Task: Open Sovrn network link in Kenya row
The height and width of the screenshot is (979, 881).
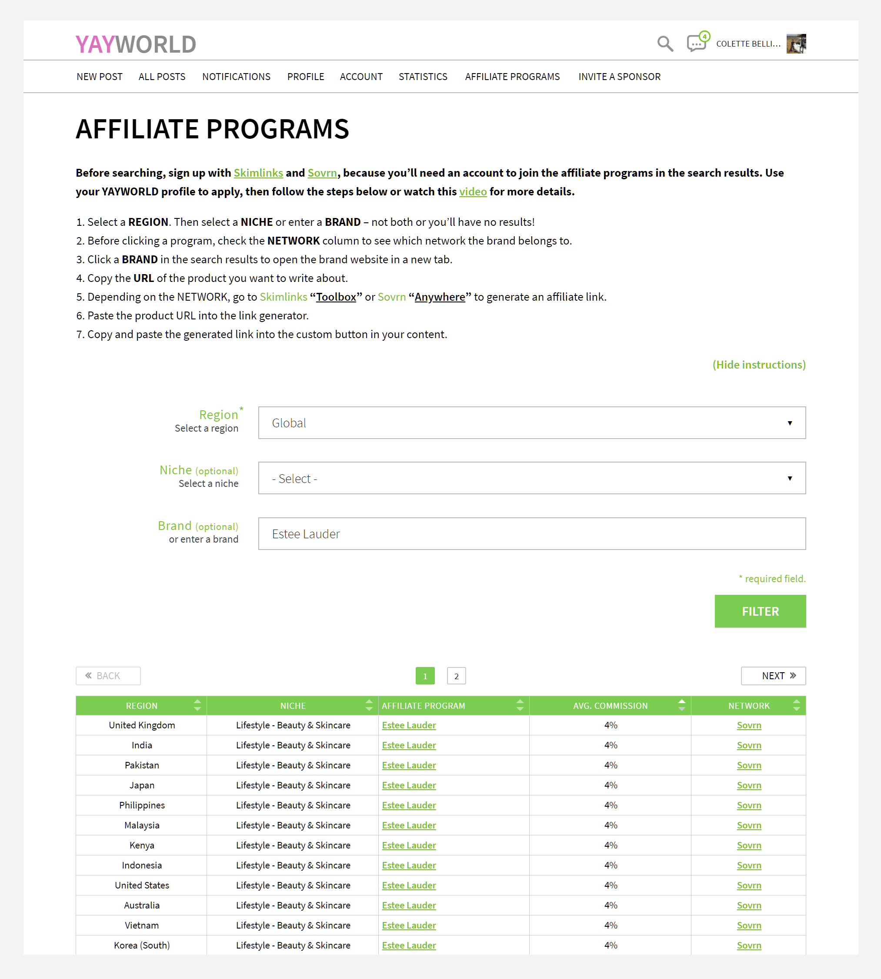Action: pyautogui.click(x=749, y=845)
